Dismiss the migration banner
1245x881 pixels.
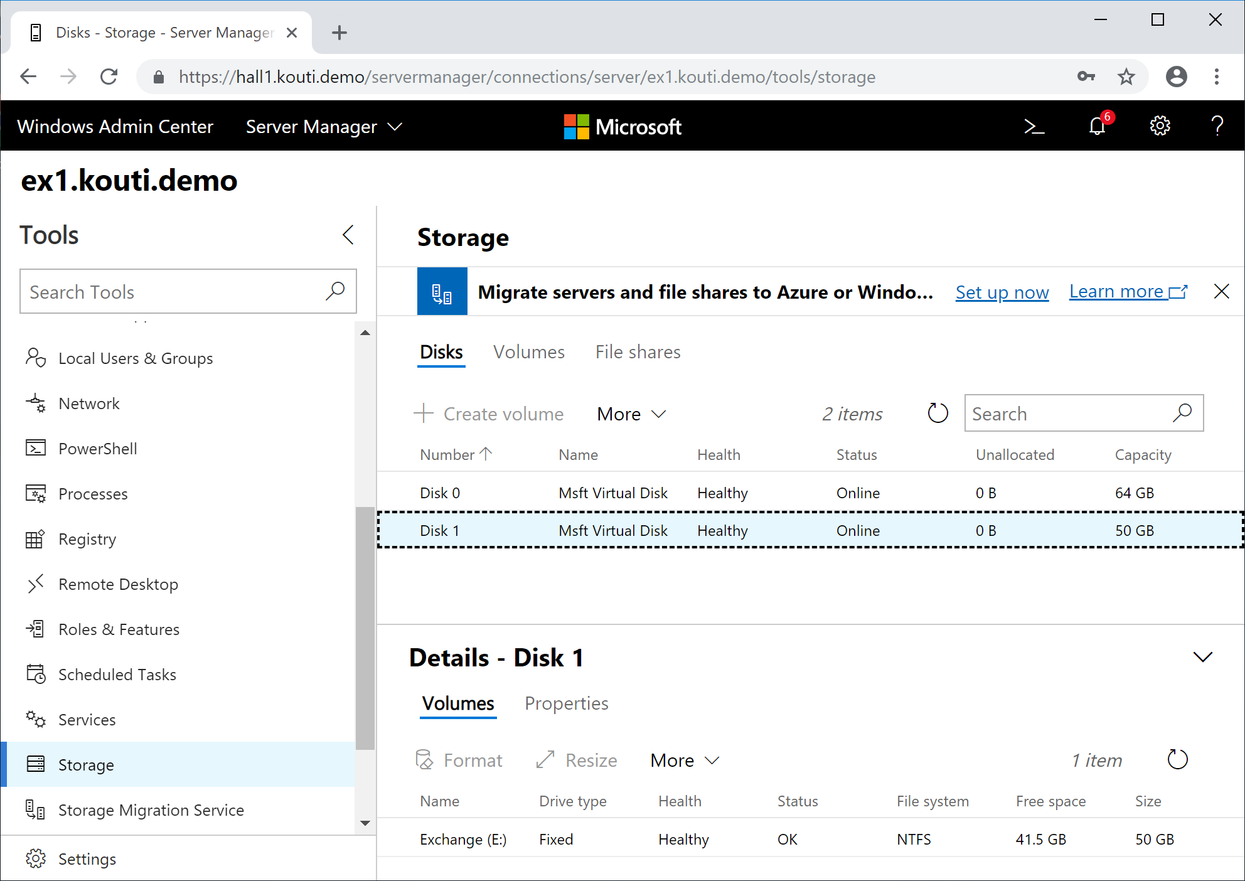tap(1221, 291)
